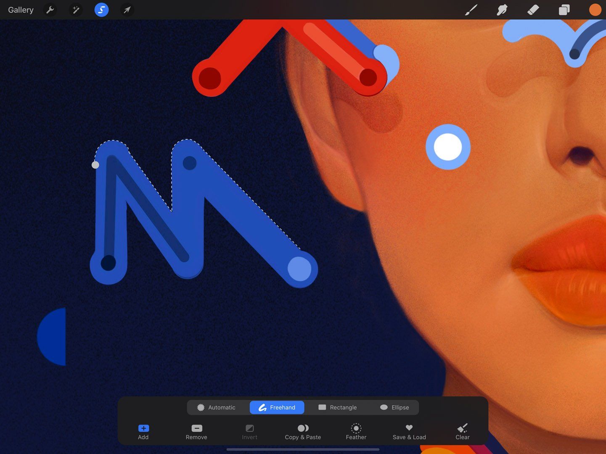606x454 pixels.
Task: Open the active color swatch
Action: 595,9
